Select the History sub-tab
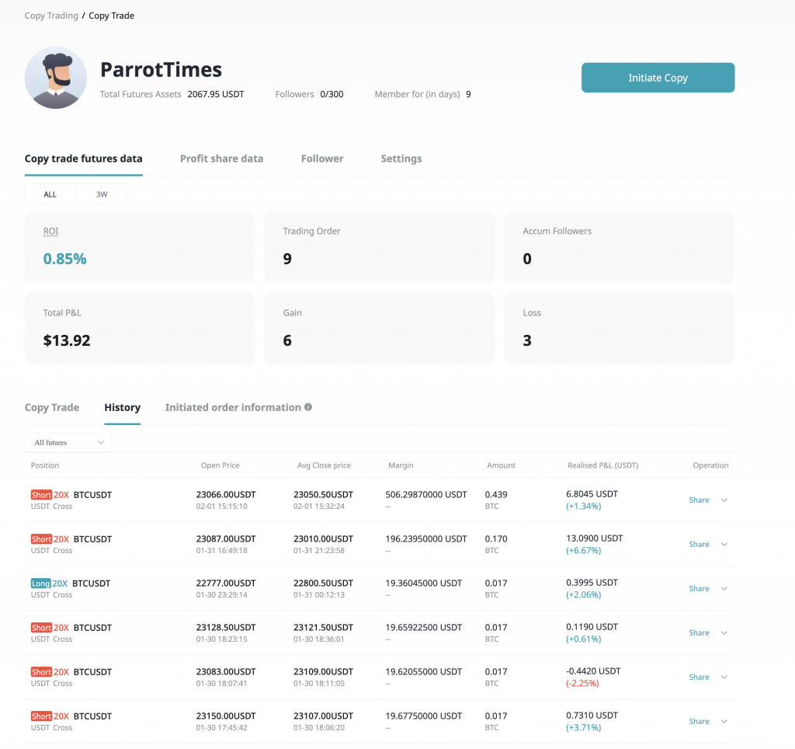The height and width of the screenshot is (749, 795). point(122,407)
